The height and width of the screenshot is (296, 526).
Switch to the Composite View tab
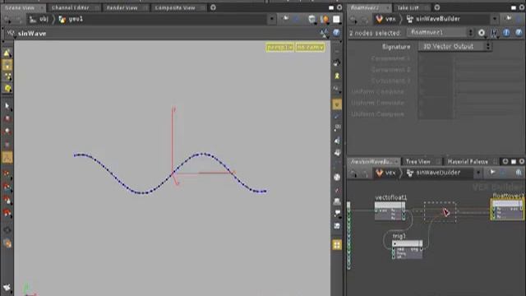tap(175, 7)
